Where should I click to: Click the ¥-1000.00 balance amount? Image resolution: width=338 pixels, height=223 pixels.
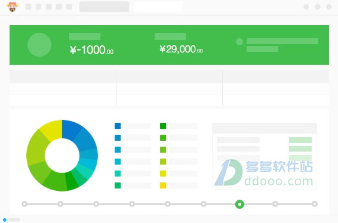tap(91, 49)
